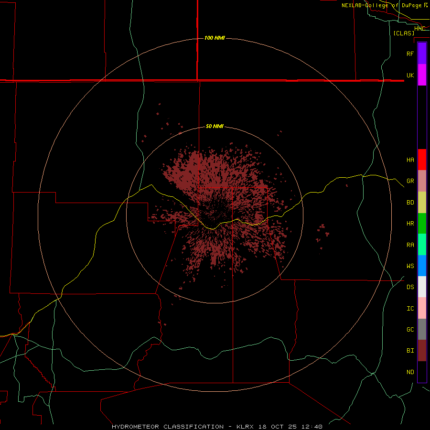This screenshot has width=430, height=430.
Task: Click the HR dark green legend swatch
Action: pyautogui.click(x=422, y=224)
